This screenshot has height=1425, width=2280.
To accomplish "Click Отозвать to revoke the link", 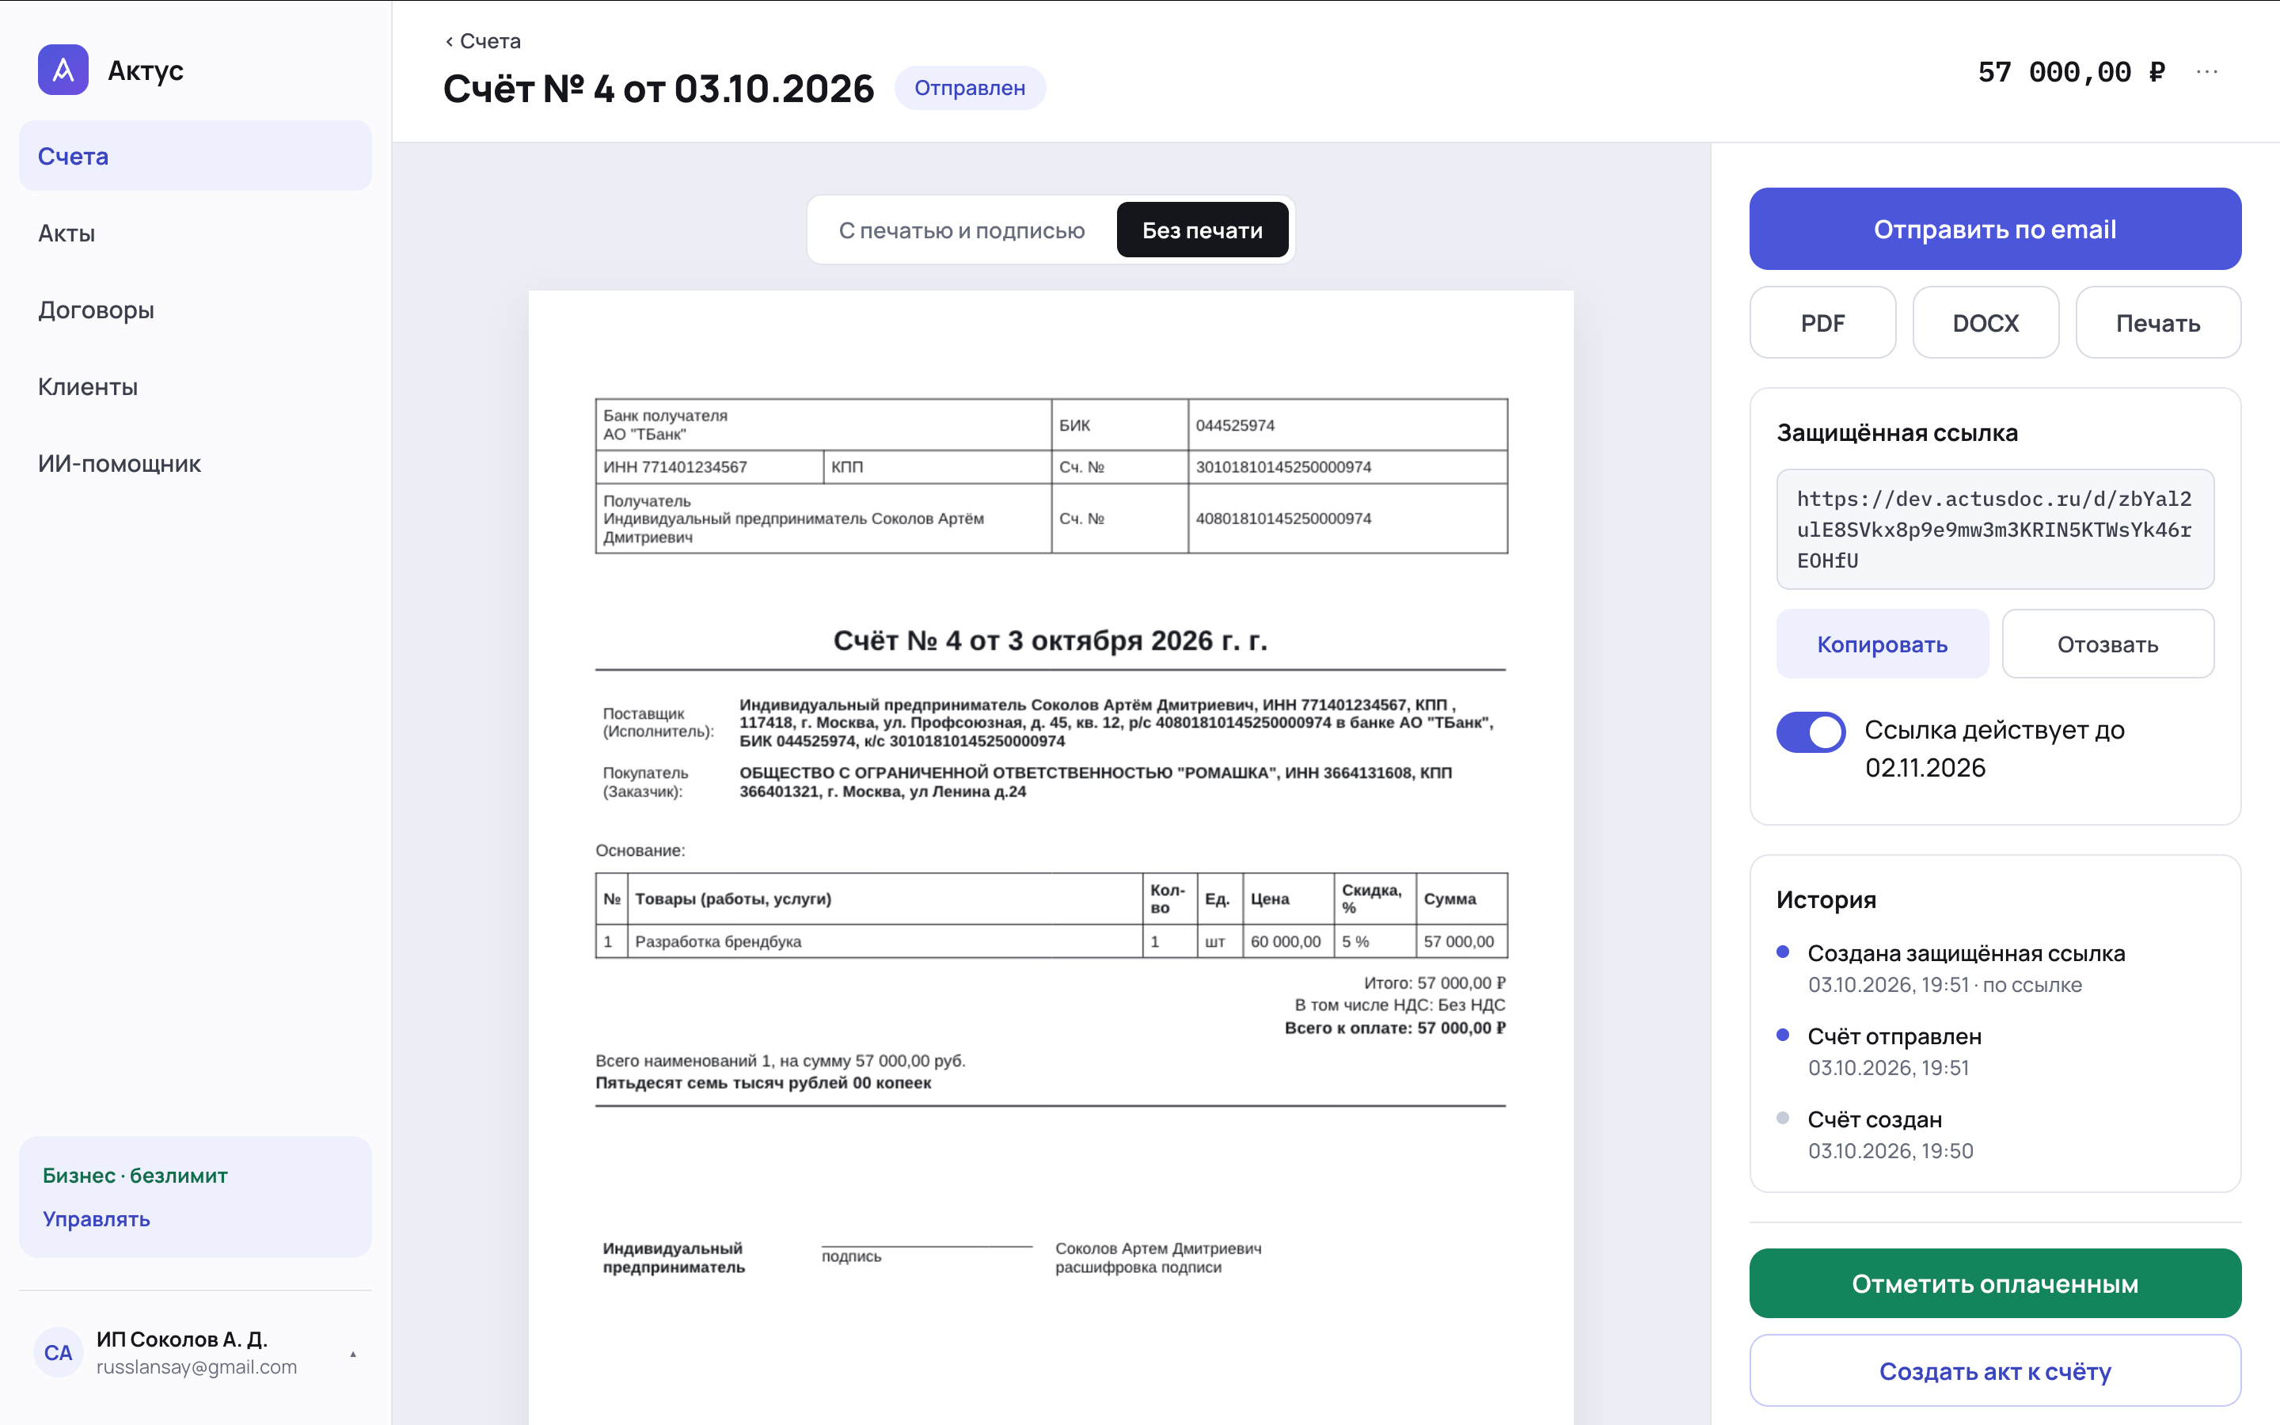I will click(x=2107, y=644).
